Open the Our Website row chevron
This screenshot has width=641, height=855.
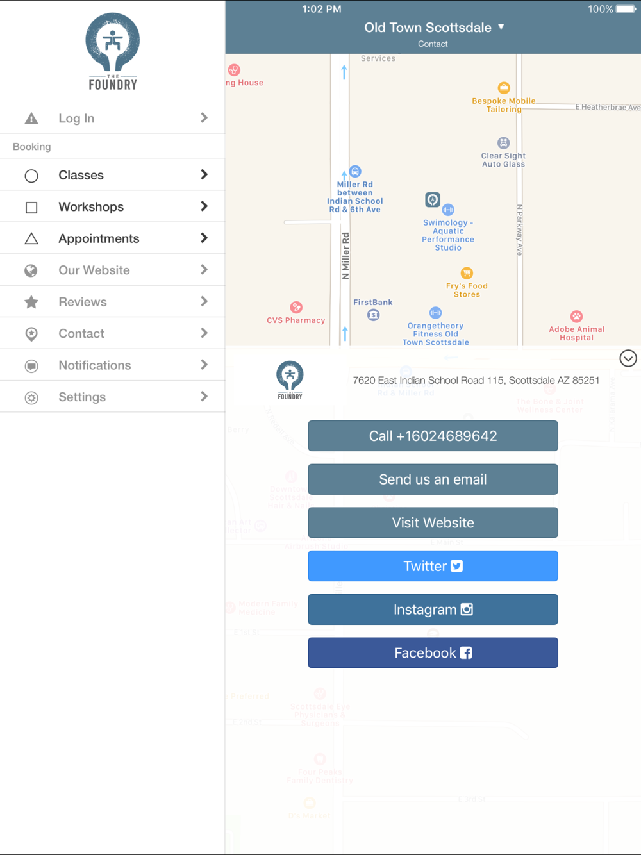(204, 270)
